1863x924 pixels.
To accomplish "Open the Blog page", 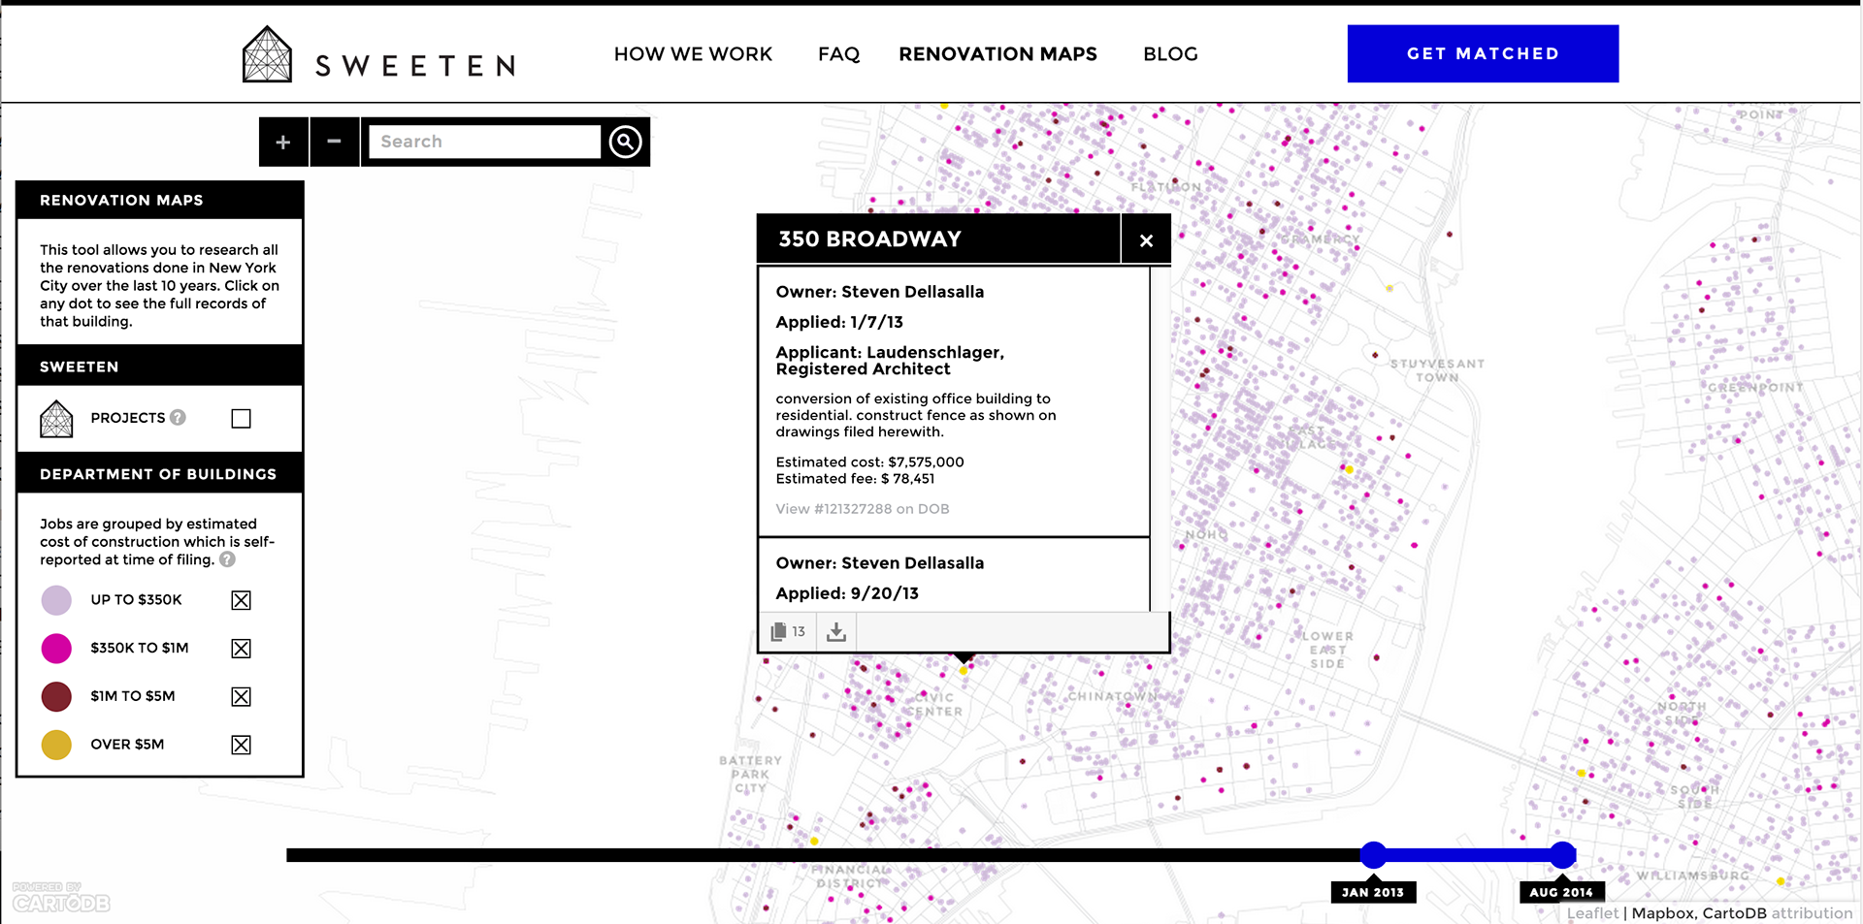I will [1170, 54].
